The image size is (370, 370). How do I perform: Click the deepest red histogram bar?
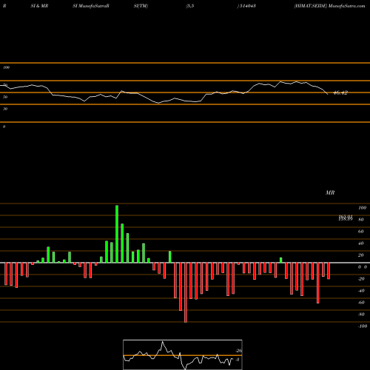click(x=186, y=292)
